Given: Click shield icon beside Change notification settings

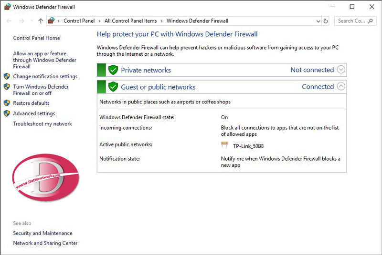Looking at the screenshot, I should [x=7, y=76].
